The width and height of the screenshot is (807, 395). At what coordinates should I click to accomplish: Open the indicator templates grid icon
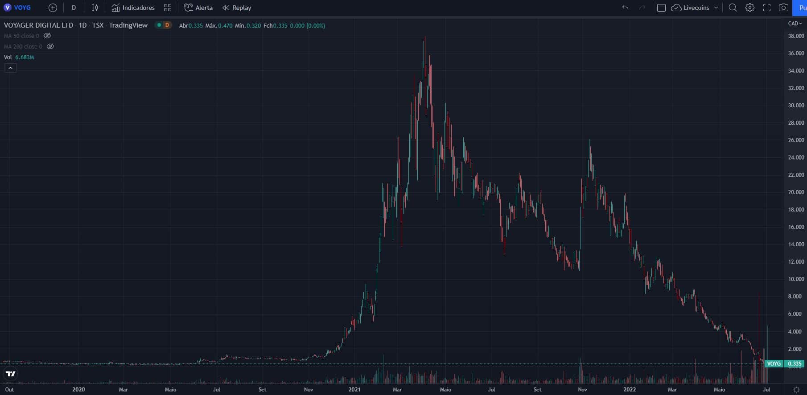tap(168, 8)
